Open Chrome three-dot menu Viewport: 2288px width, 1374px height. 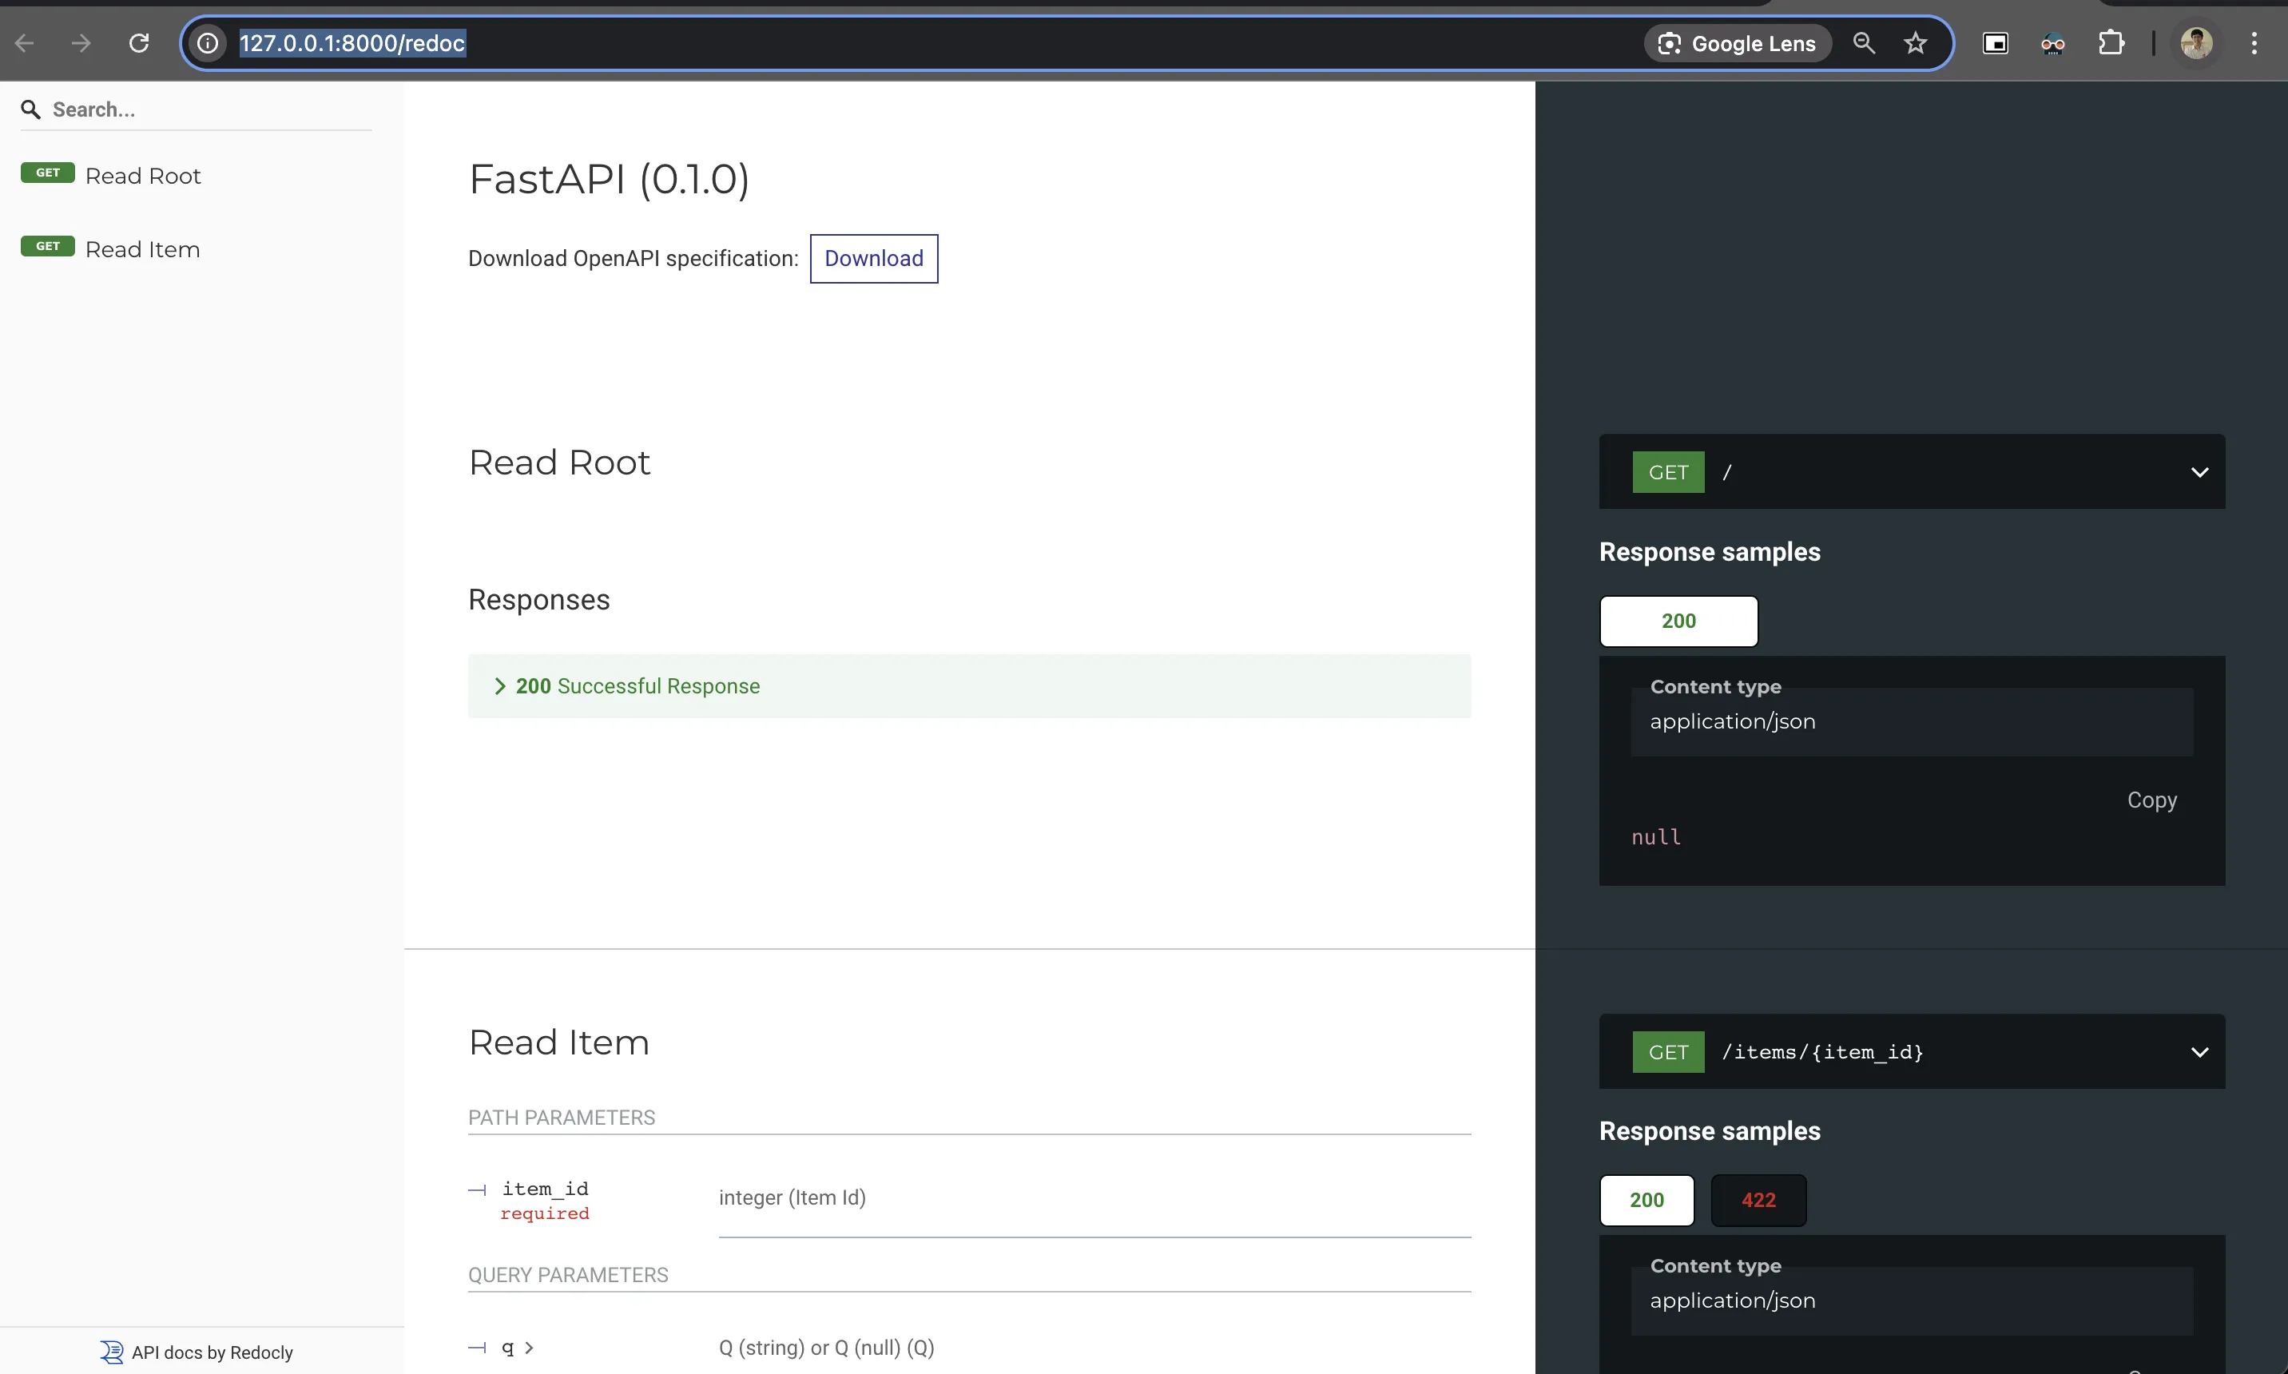click(x=2254, y=42)
